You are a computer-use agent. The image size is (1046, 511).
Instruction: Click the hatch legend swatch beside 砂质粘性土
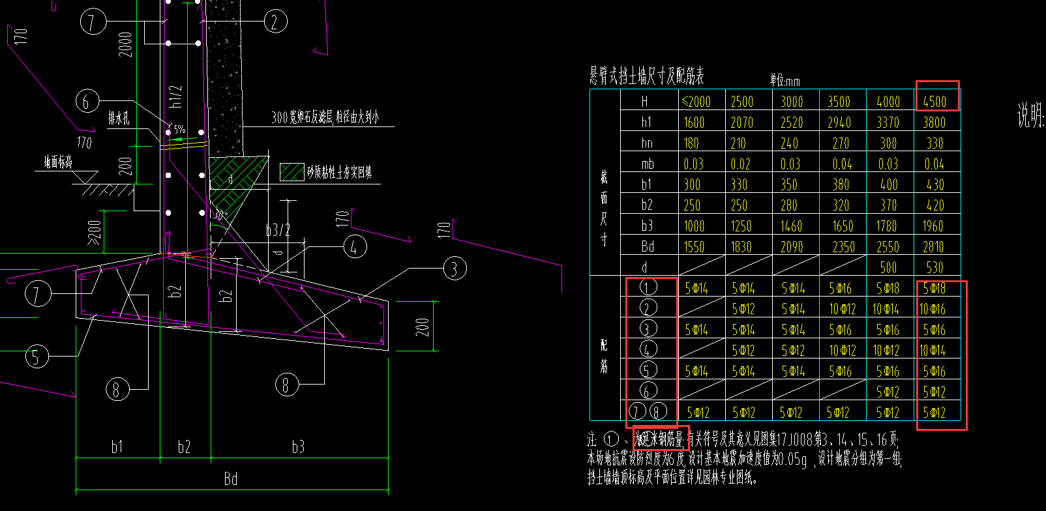tap(292, 172)
